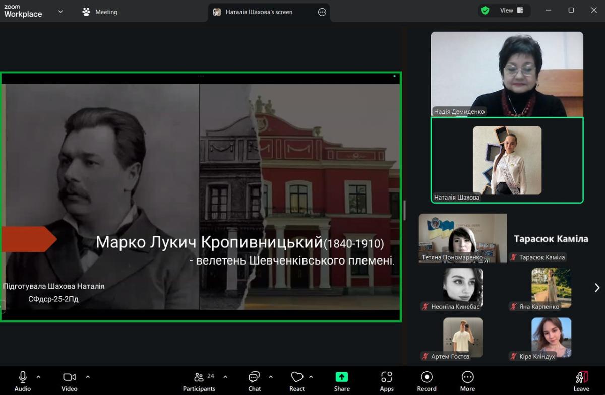Image resolution: width=605 pixels, height=395 pixels.
Task: Toggle microphone with the Audio button
Action: [23, 381]
